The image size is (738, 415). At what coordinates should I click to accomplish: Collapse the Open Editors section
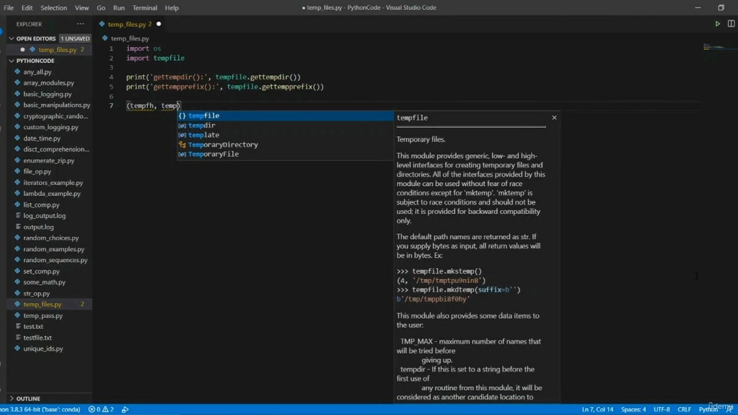tap(12, 39)
